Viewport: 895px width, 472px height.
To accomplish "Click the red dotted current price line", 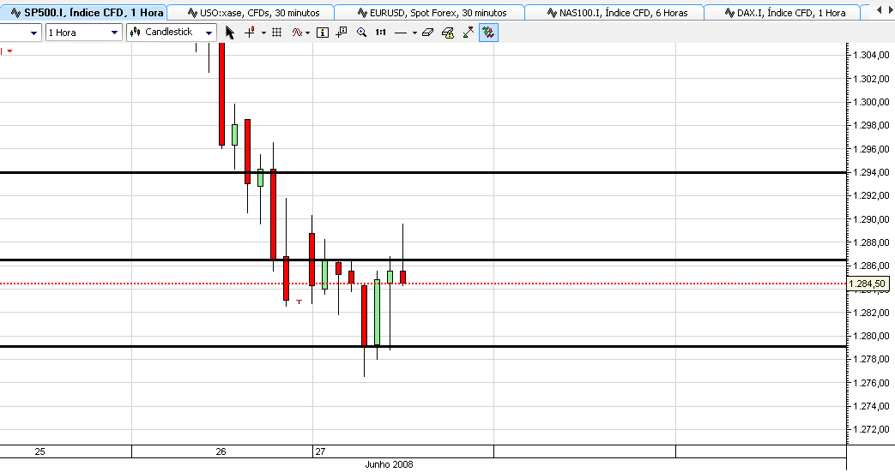I will point(422,284).
